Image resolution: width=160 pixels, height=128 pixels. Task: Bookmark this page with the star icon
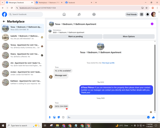(x=147, y=8)
